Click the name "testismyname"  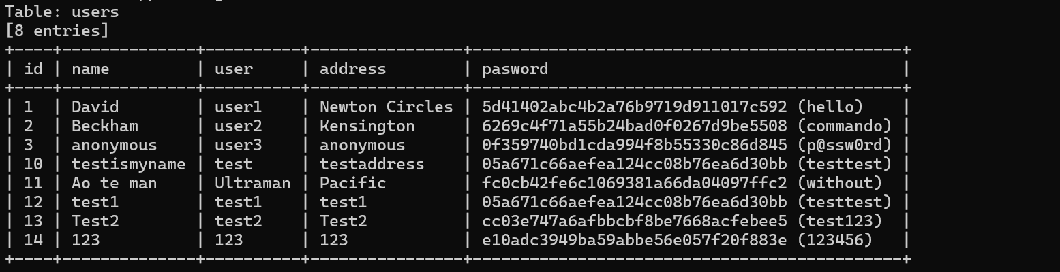tap(128, 164)
